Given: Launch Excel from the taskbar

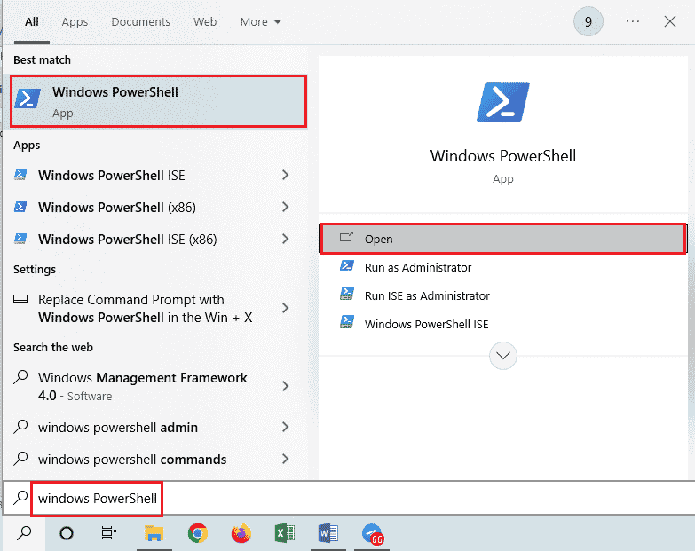Looking at the screenshot, I should pyautogui.click(x=285, y=533).
